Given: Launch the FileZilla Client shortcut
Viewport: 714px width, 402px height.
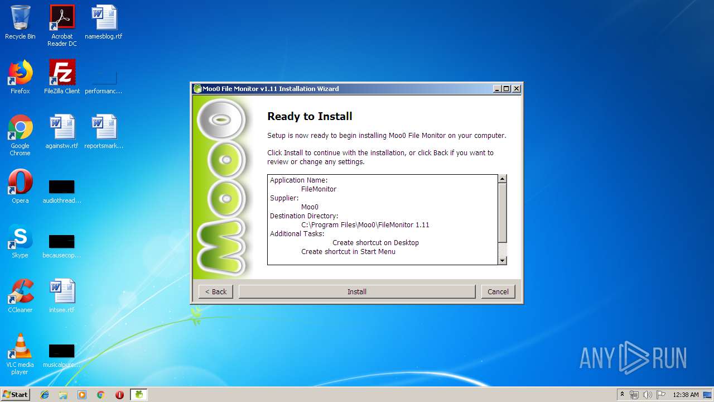Looking at the screenshot, I should point(62,77).
